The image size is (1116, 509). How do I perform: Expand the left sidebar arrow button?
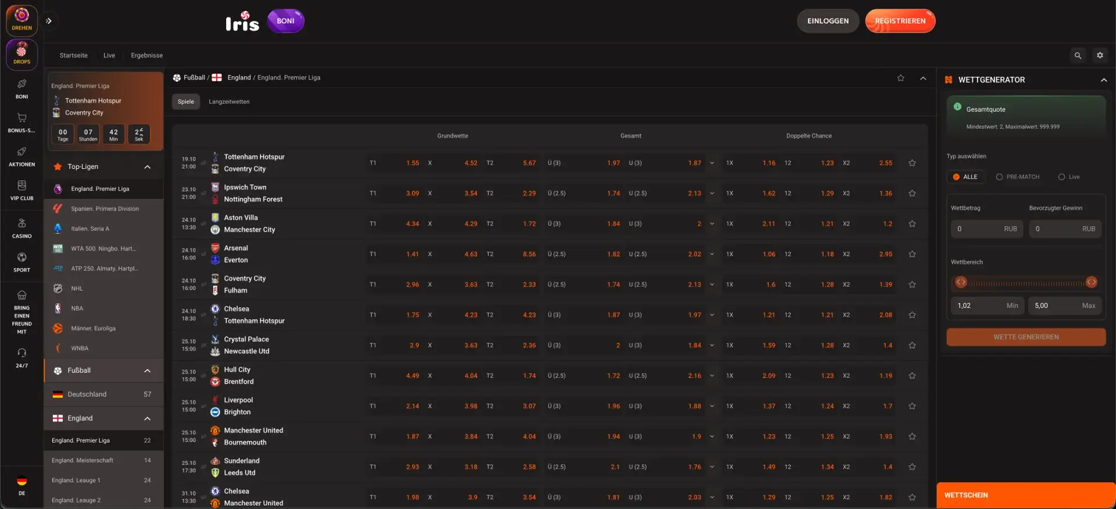[49, 21]
